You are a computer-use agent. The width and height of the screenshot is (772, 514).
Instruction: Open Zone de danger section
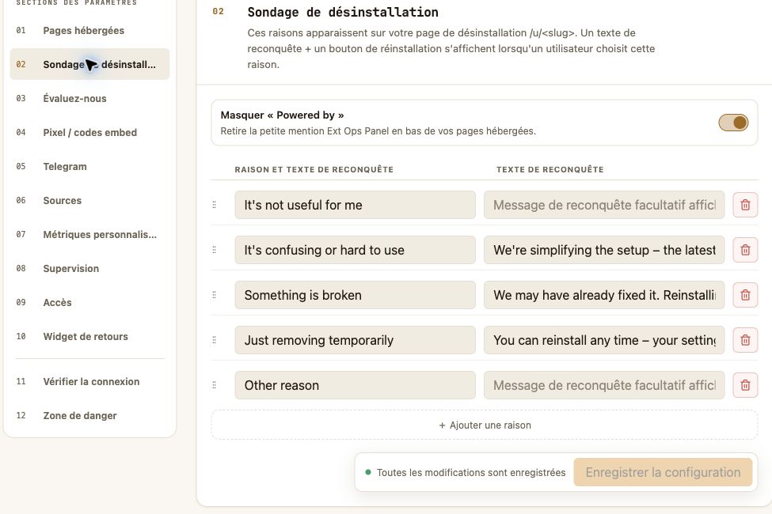tap(89, 415)
